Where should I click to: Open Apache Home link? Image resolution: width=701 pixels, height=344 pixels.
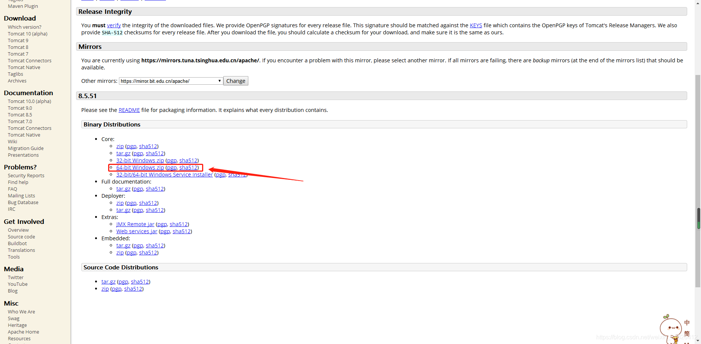tap(23, 332)
